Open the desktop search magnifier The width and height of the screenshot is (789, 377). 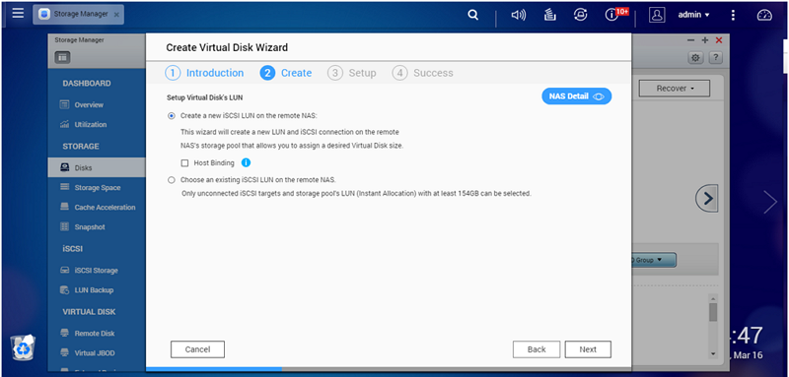pos(472,15)
